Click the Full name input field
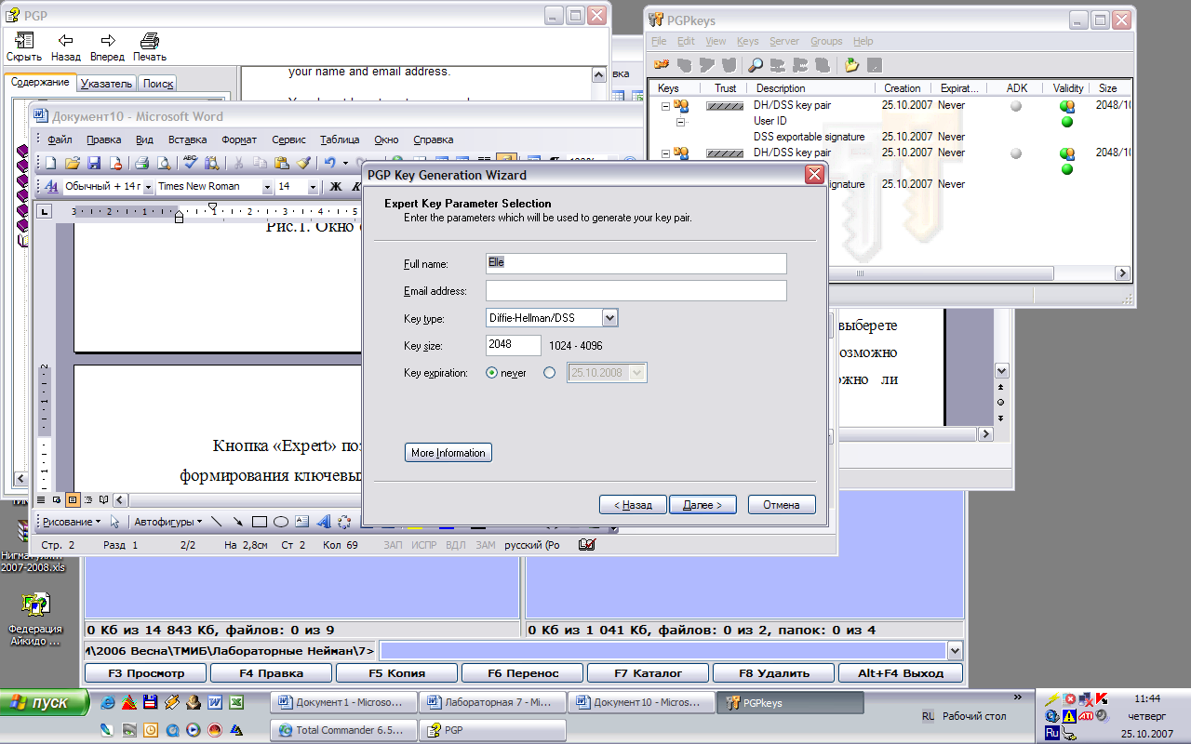1191x744 pixels. (636, 263)
